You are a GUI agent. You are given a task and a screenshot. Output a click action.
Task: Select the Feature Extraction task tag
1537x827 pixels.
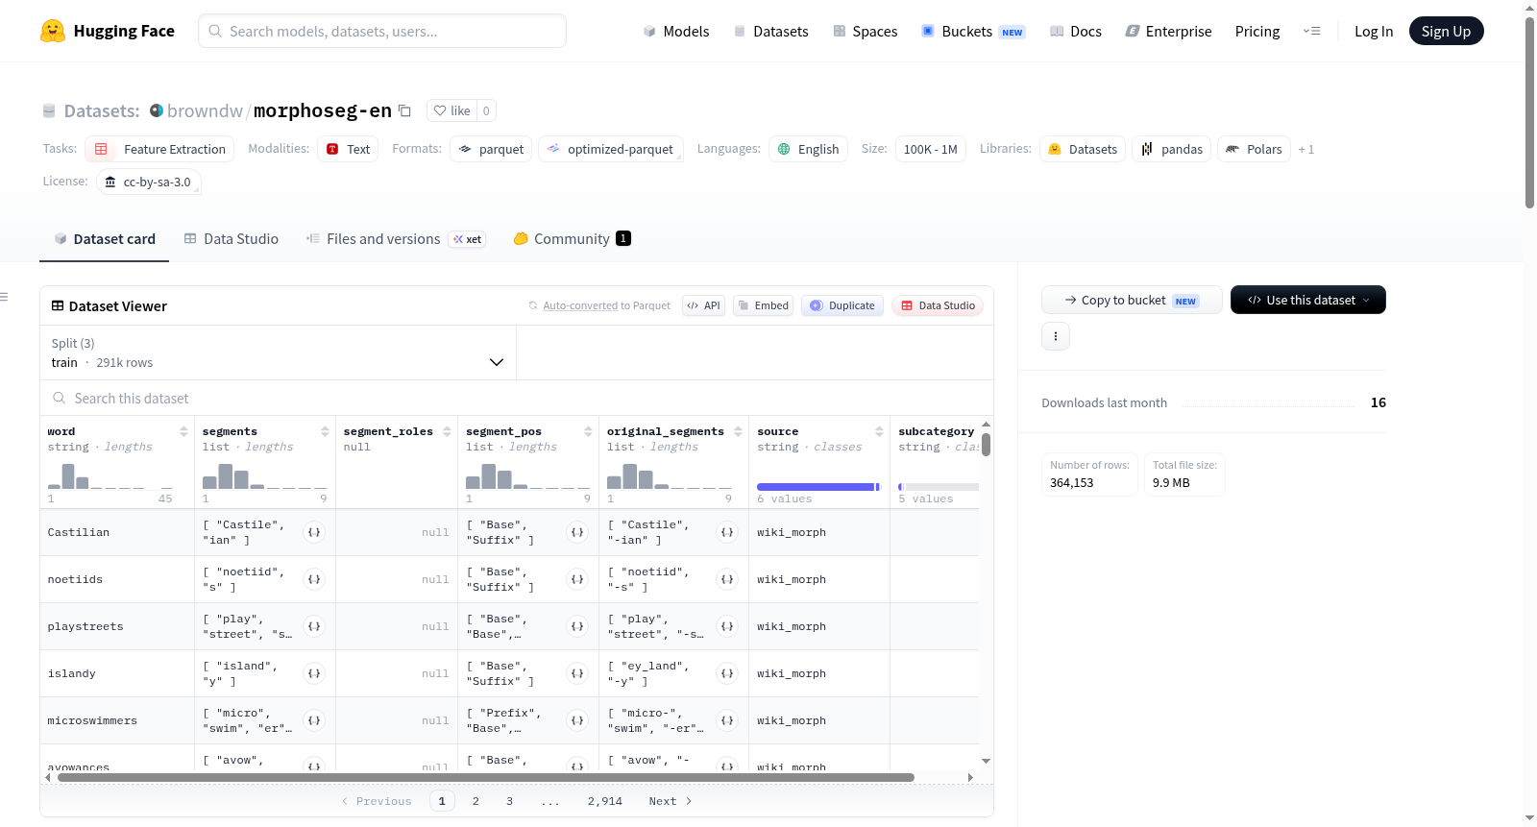point(160,149)
